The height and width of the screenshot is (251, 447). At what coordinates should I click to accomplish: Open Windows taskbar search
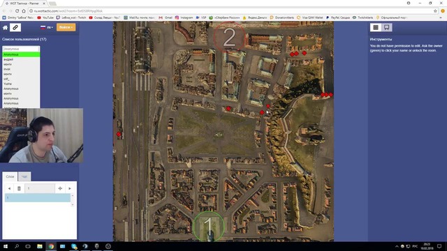pyautogui.click(x=17, y=246)
